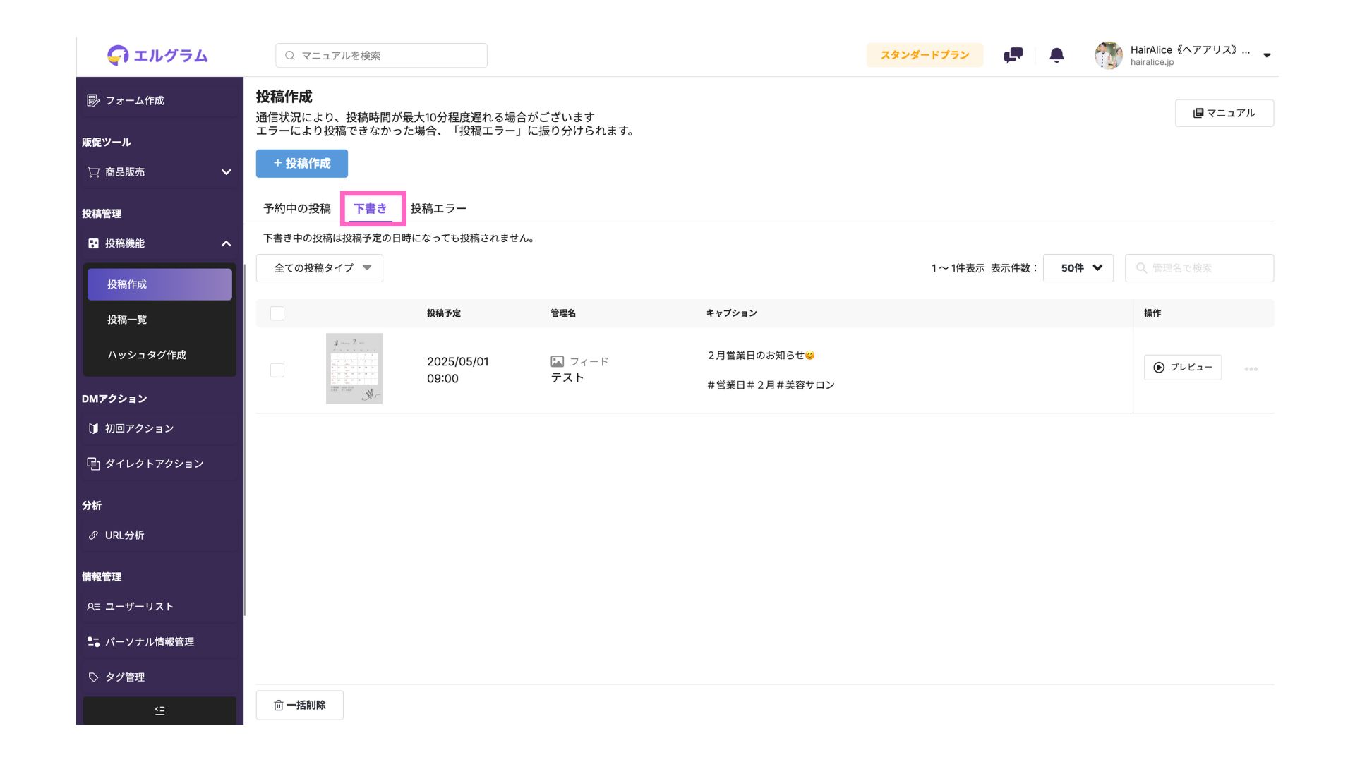Open 投稿作成 in the sidebar

pyautogui.click(x=159, y=284)
